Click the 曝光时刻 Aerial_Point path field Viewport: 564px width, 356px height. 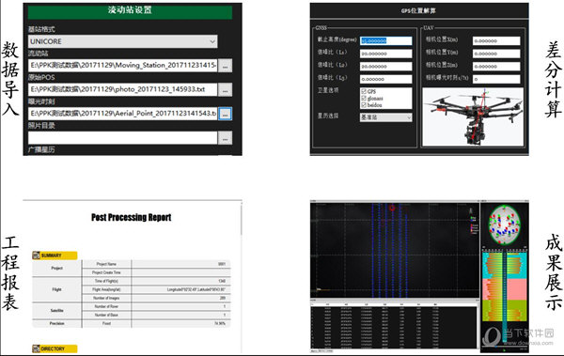coord(122,114)
